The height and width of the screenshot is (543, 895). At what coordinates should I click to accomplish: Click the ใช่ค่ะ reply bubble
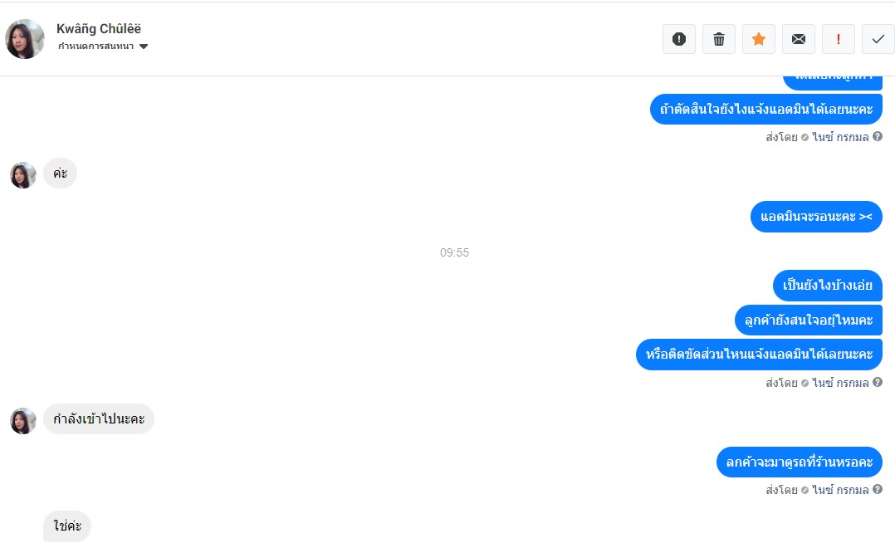67,526
